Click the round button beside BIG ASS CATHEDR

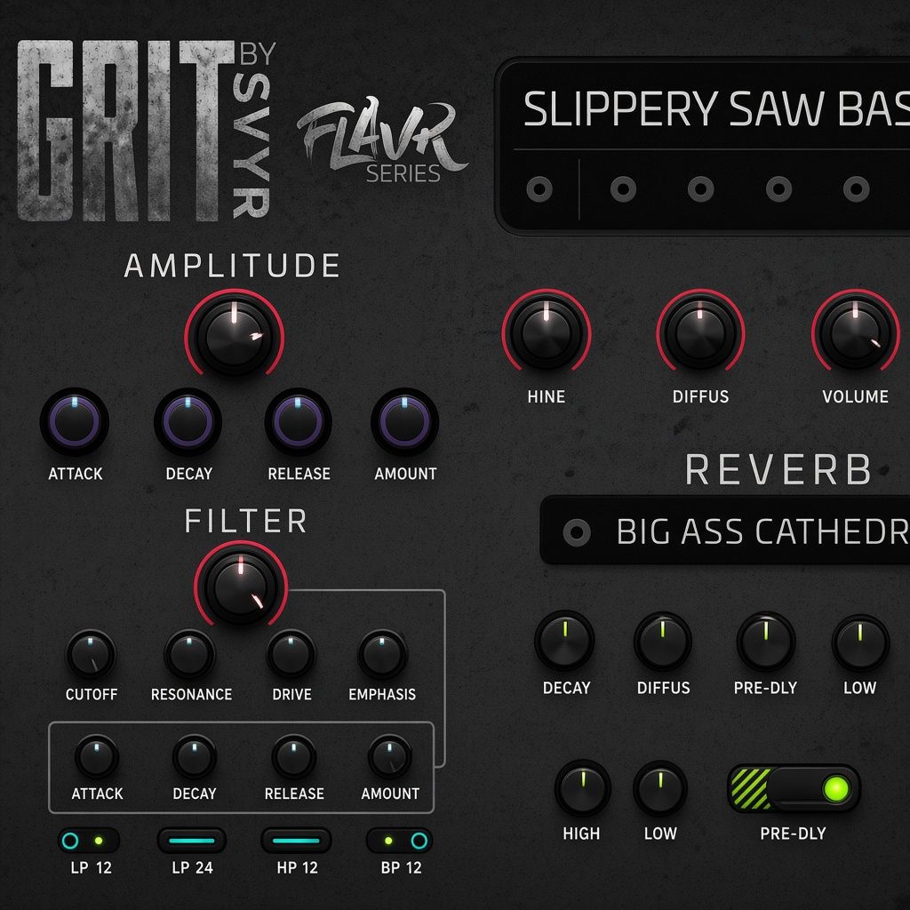click(x=577, y=532)
